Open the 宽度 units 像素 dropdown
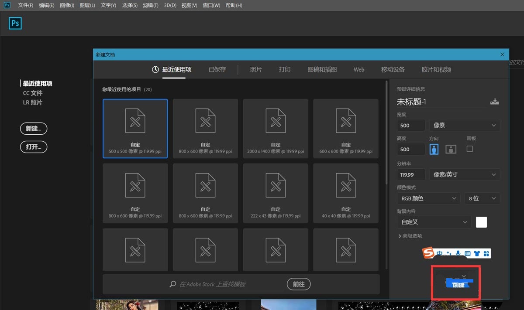 (464, 125)
